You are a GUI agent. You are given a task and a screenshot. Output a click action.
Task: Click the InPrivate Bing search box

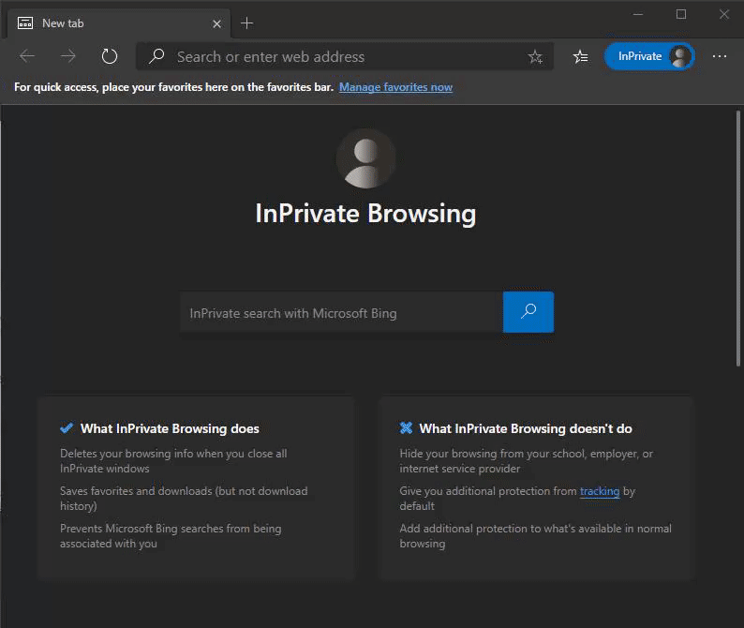[341, 312]
